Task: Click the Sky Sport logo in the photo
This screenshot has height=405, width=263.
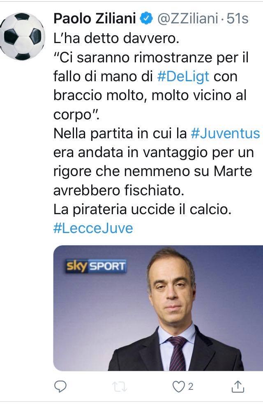Action: point(96,266)
